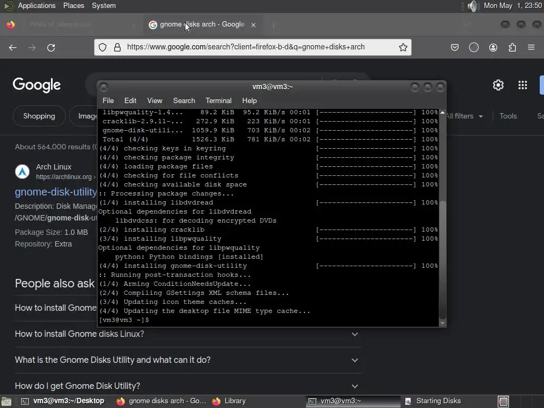Click the show desktop icon in taskbar
Image resolution: width=544 pixels, height=408 pixels.
click(6, 402)
